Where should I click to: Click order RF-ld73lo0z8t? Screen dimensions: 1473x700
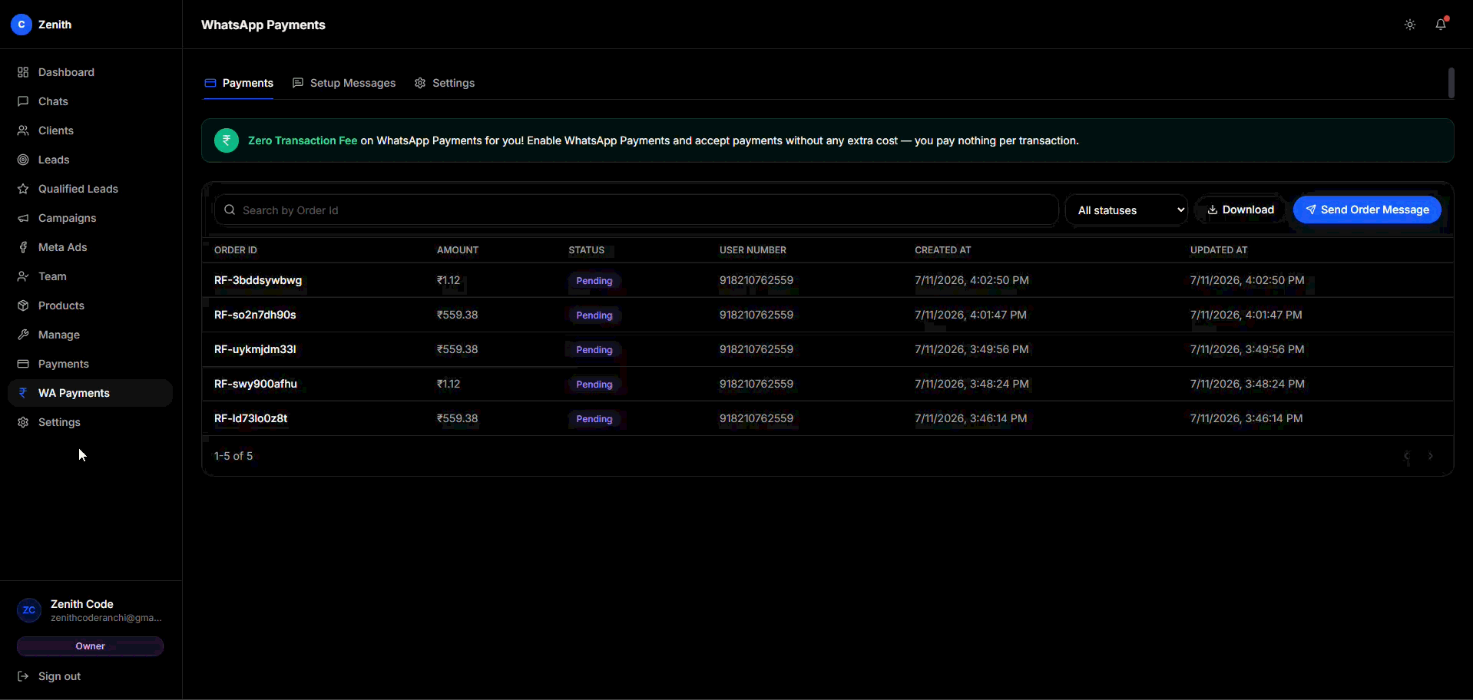tap(251, 418)
